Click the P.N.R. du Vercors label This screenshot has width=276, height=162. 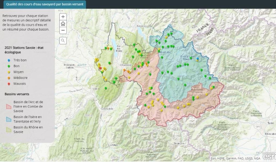(79, 140)
